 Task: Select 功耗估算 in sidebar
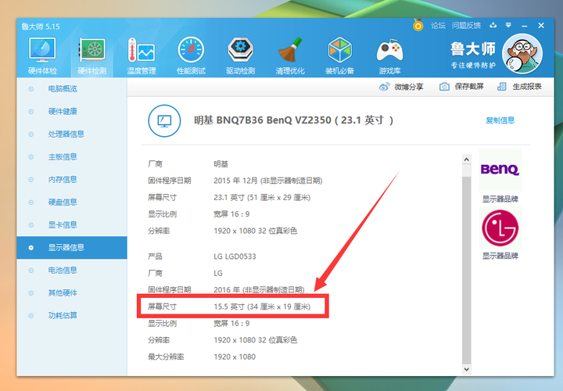(72, 315)
